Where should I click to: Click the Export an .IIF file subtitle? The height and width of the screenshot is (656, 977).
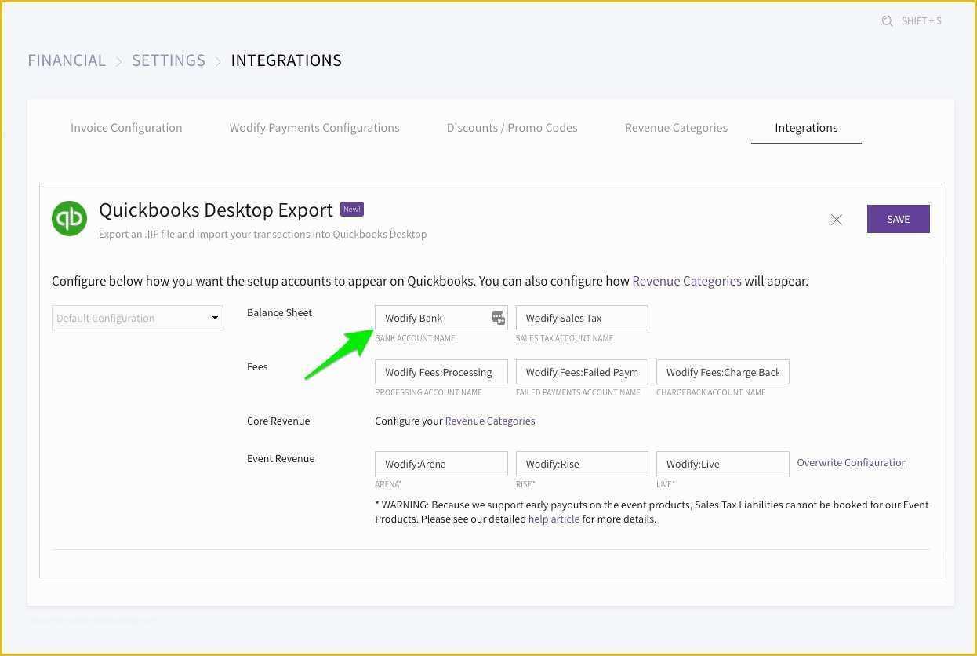(263, 234)
